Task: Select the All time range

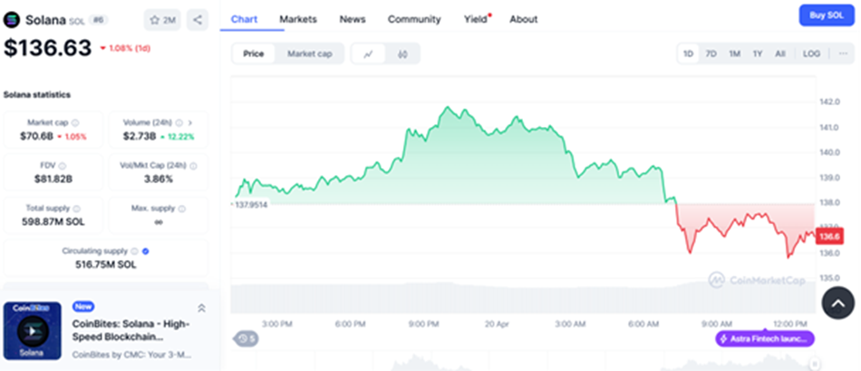Action: pos(780,54)
